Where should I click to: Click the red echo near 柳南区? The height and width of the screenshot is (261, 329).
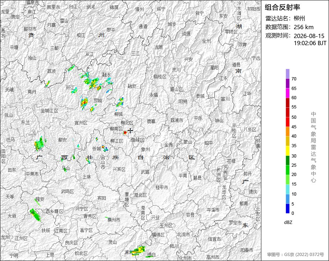pos(125,133)
